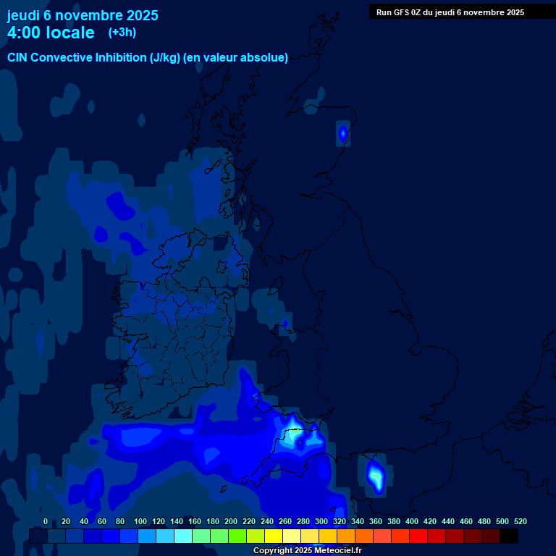
Task: Click the date title jeudi 6 novembre 2025
Action: (x=83, y=15)
